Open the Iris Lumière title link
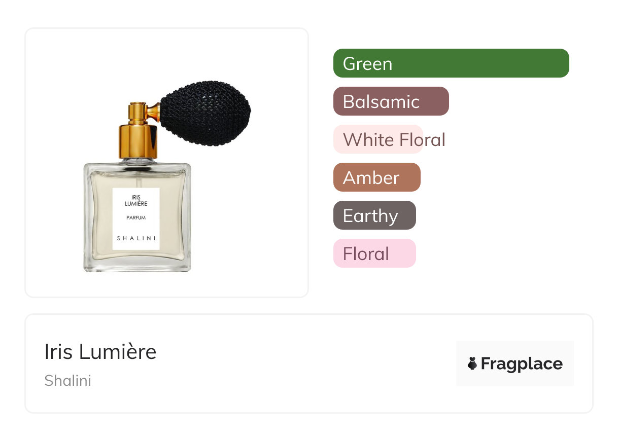The width and height of the screenshot is (618, 438). tap(100, 352)
